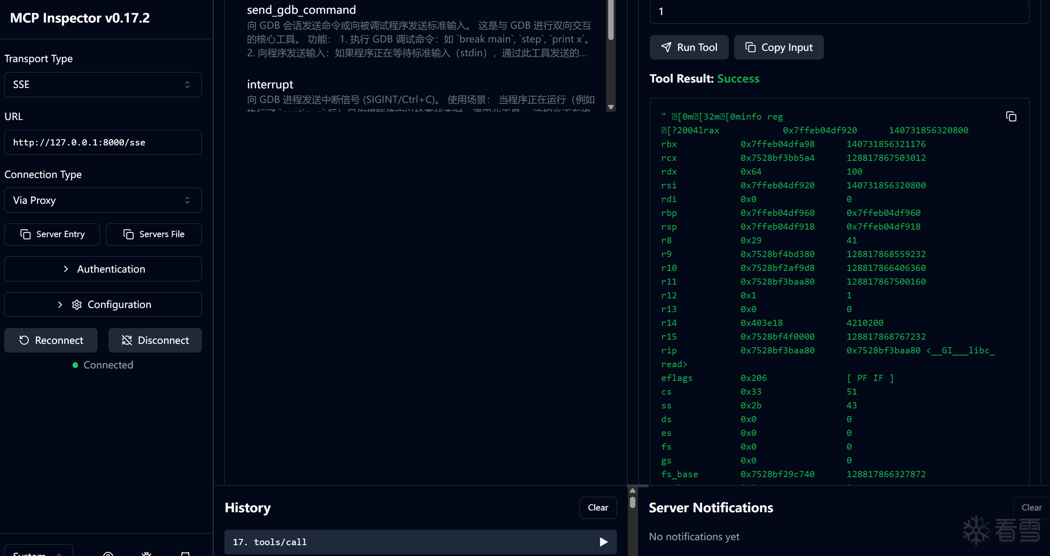Click the URL input field
Screen dimensions: 1050x556
pyautogui.click(x=103, y=143)
